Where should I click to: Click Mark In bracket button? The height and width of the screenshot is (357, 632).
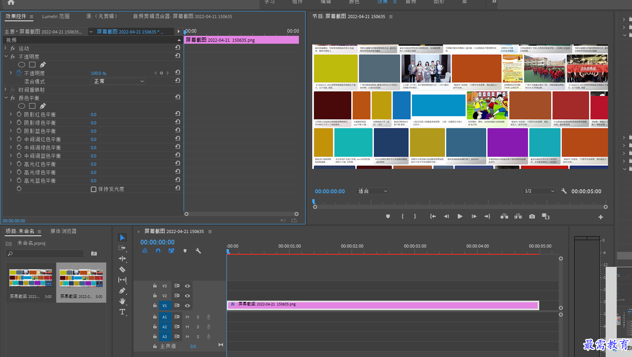pyautogui.click(x=402, y=216)
